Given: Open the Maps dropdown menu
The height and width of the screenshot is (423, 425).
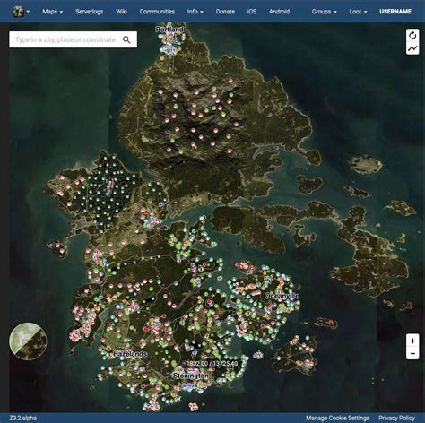Looking at the screenshot, I should pyautogui.click(x=53, y=12).
